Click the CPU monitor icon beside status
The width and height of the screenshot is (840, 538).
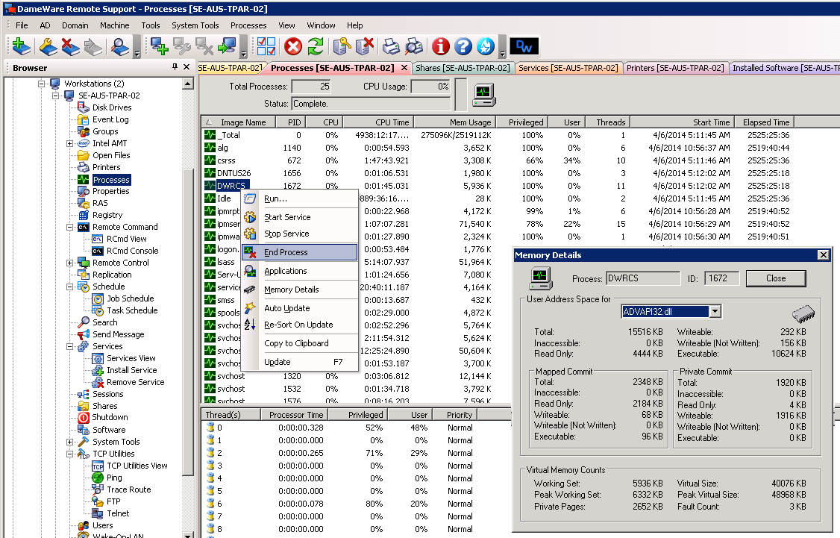484,95
